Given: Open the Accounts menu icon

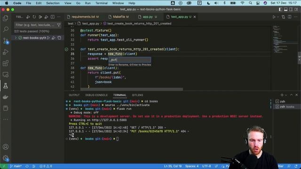Looking at the screenshot, I should (x=6, y=147).
